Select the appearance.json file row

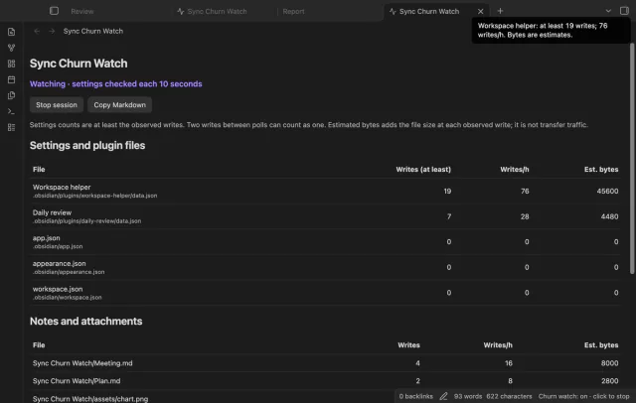pyautogui.click(x=325, y=267)
